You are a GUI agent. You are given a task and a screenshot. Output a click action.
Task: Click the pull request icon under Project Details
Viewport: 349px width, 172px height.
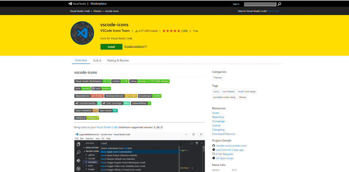pos(214,154)
